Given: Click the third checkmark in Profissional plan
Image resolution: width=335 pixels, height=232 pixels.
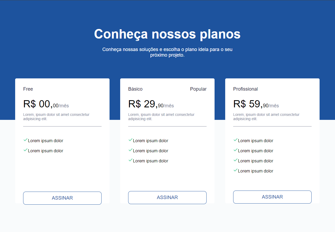Looking at the screenshot, I should [x=235, y=160].
